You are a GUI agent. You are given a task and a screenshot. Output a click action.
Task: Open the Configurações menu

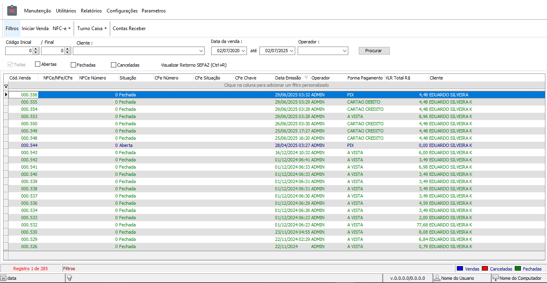pos(122,11)
